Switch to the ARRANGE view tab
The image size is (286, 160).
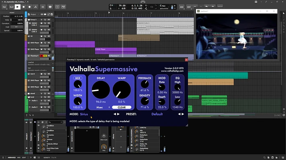click(x=12, y=158)
